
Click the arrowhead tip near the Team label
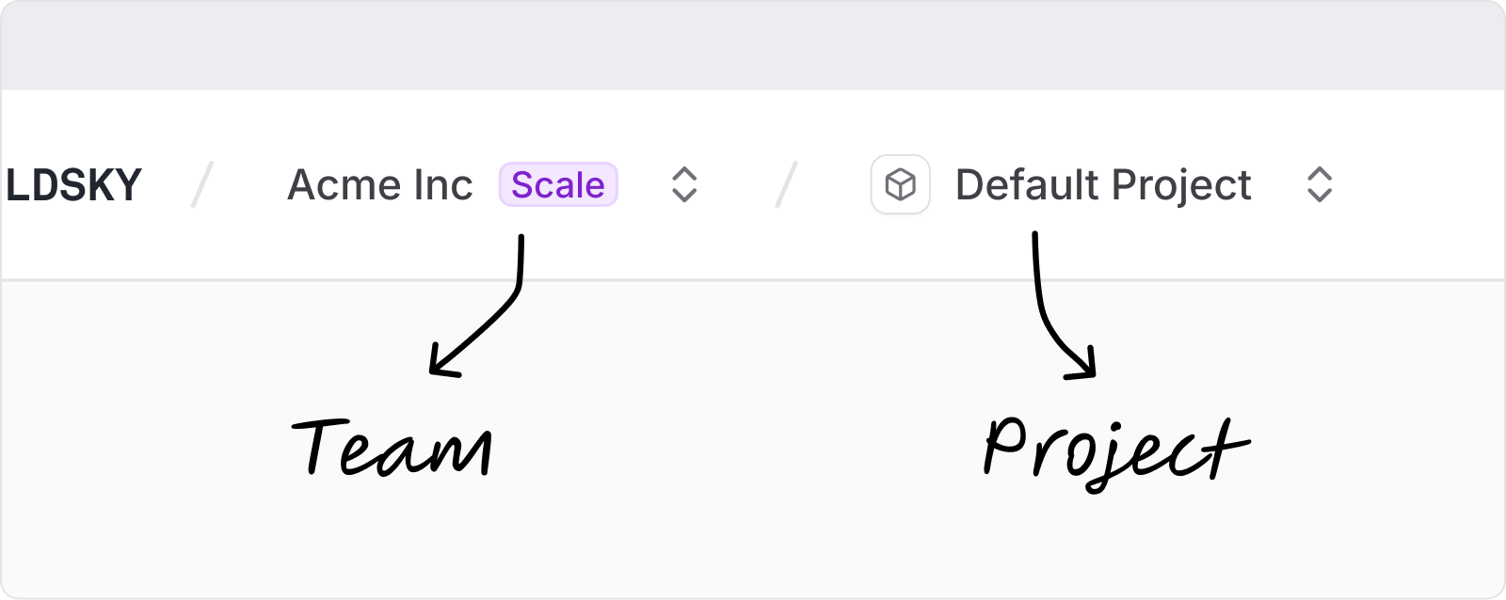coord(433,371)
